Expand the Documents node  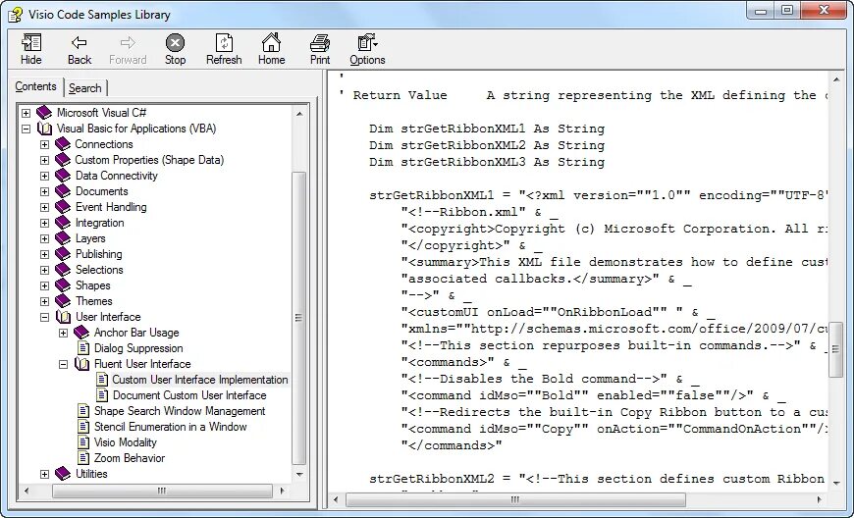point(44,191)
